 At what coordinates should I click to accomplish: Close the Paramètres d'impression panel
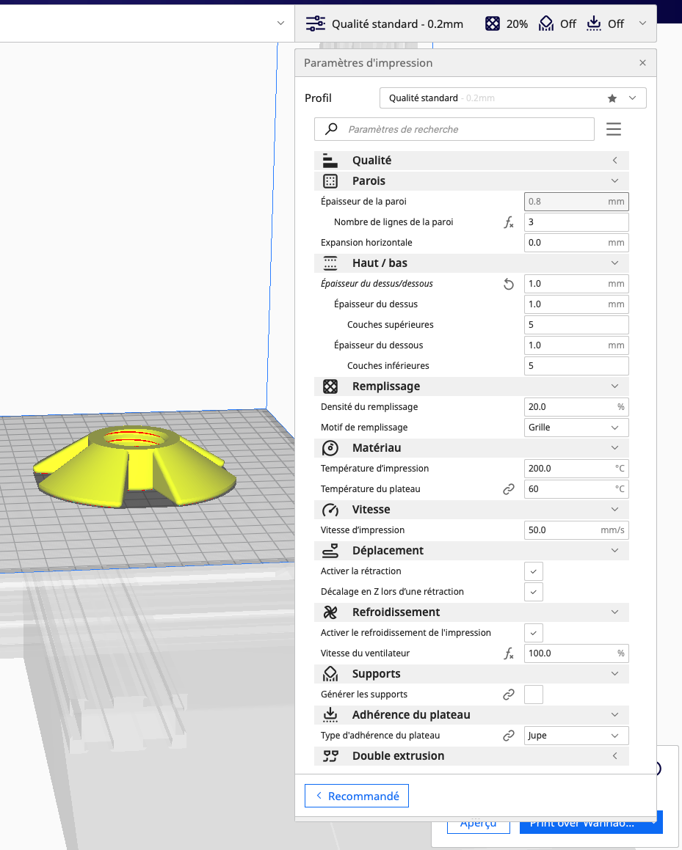pyautogui.click(x=642, y=63)
